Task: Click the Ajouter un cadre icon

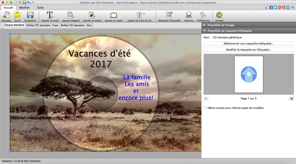Action: pyautogui.click(x=114, y=15)
